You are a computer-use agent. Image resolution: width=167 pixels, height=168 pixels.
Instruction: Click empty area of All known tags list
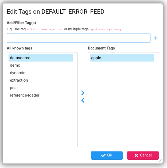coord(42,123)
